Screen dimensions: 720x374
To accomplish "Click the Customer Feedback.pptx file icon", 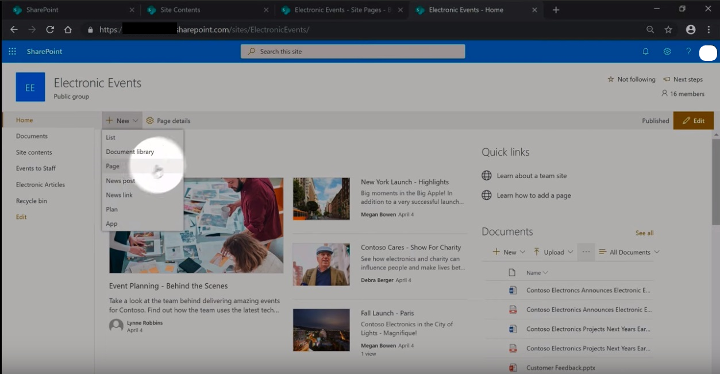I will (513, 368).
